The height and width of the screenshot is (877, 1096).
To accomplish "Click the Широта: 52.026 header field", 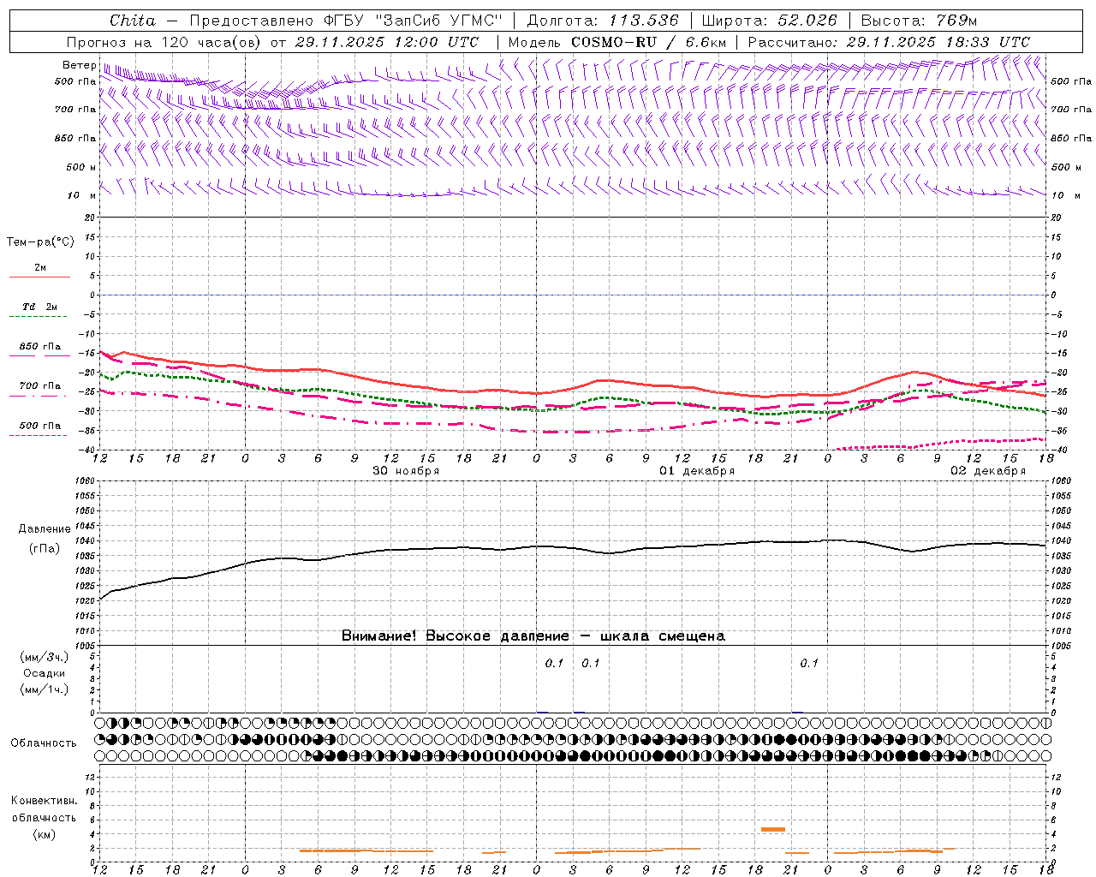I will (x=770, y=21).
